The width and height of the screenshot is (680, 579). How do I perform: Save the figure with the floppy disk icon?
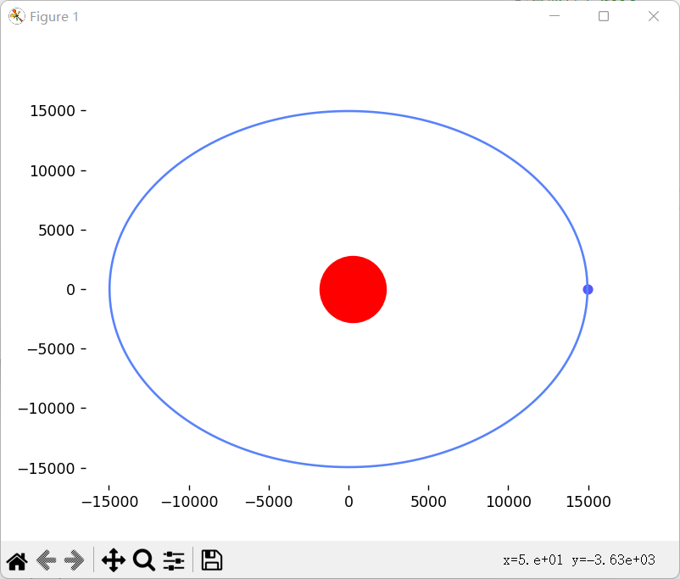(211, 560)
